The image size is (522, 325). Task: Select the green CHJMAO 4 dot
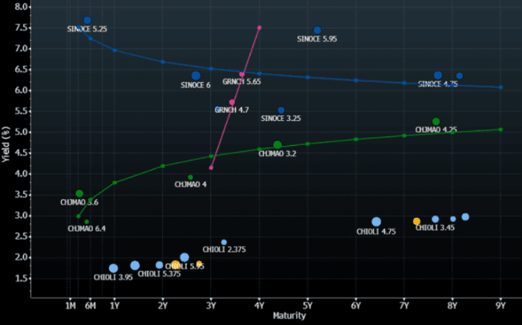coord(191,178)
